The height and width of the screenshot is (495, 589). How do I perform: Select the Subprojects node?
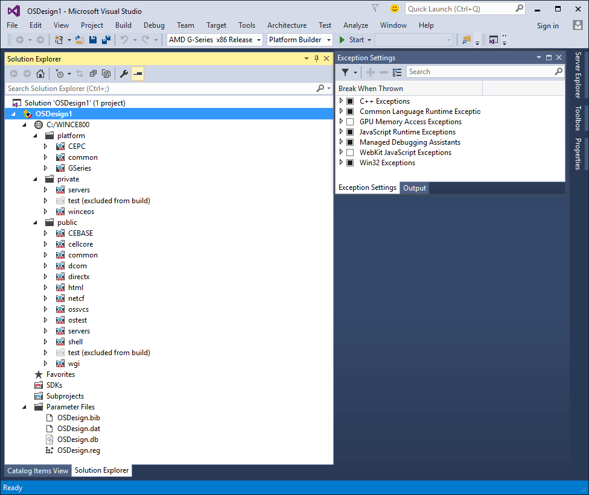pos(65,396)
